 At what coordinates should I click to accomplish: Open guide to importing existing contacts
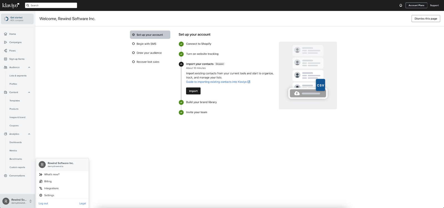(216, 82)
